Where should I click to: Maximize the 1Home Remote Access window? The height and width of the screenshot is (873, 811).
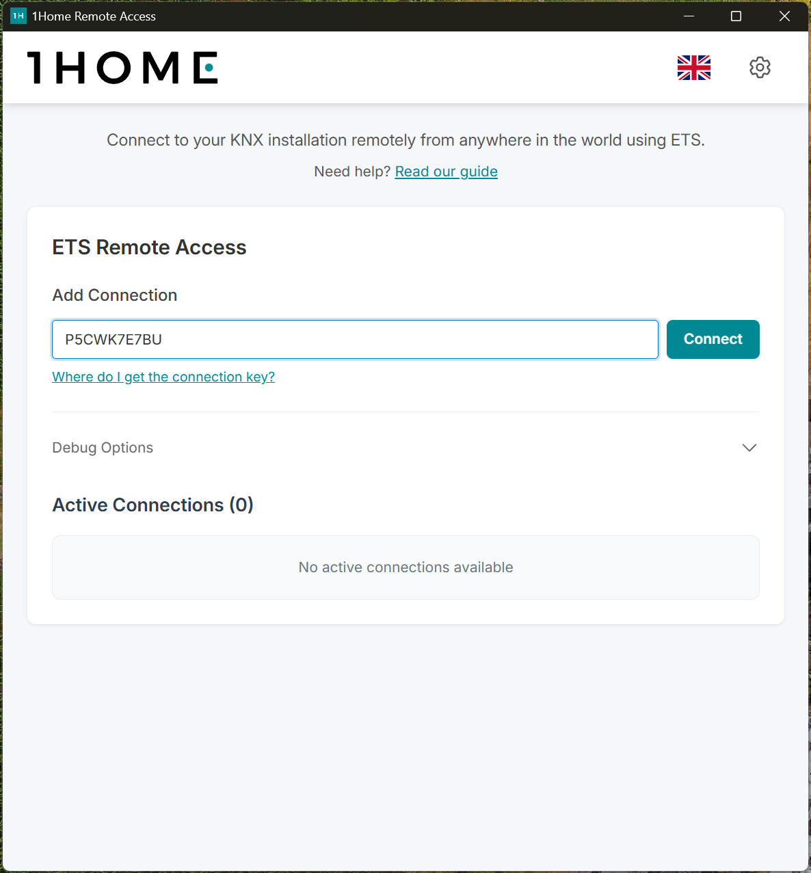point(736,16)
